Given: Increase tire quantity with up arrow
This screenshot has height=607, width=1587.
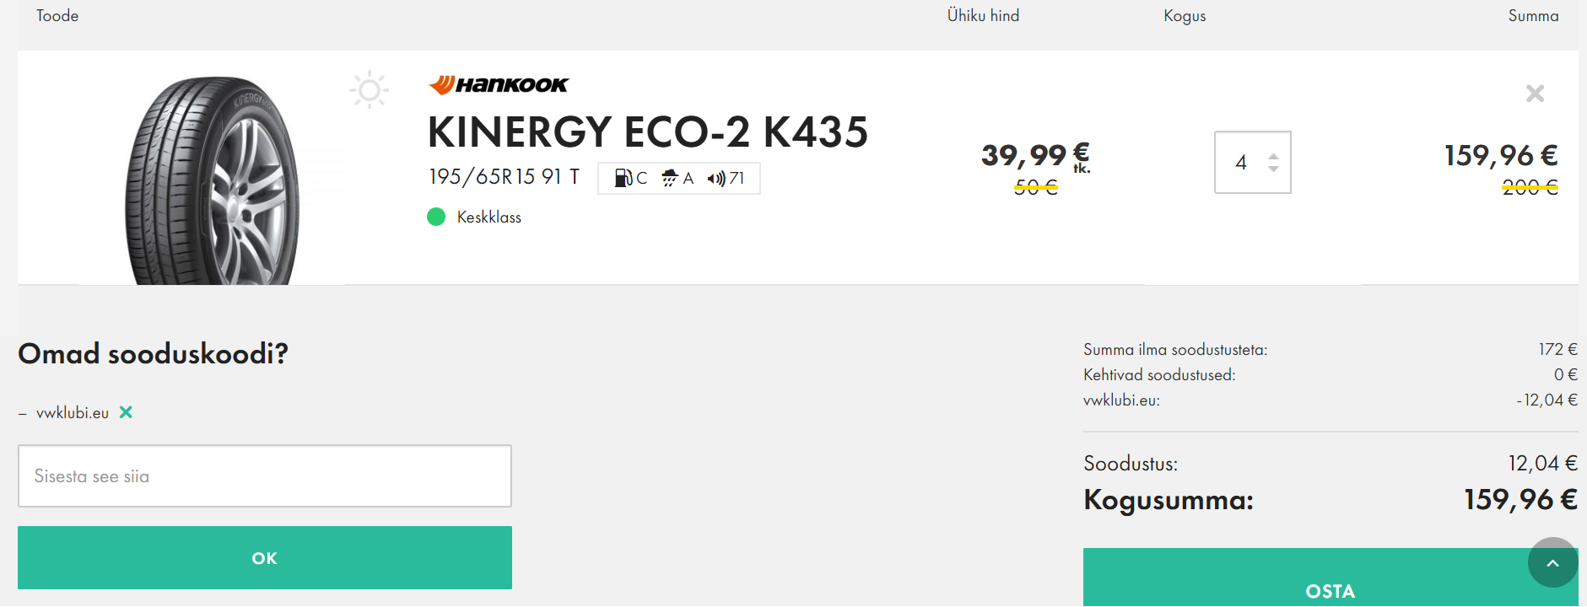Looking at the screenshot, I should coord(1273,156).
